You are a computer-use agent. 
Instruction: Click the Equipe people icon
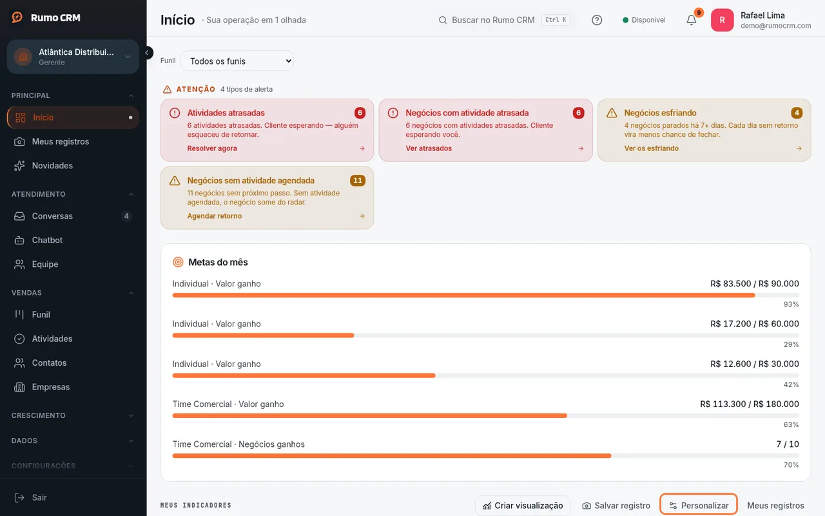[x=20, y=264]
